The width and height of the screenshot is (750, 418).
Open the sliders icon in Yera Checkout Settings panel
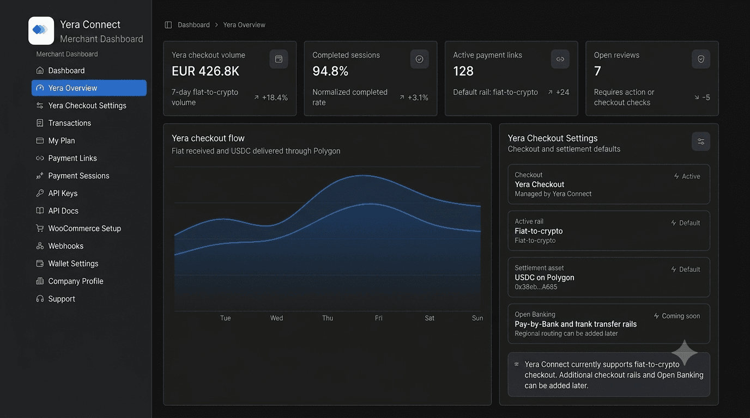pos(701,142)
